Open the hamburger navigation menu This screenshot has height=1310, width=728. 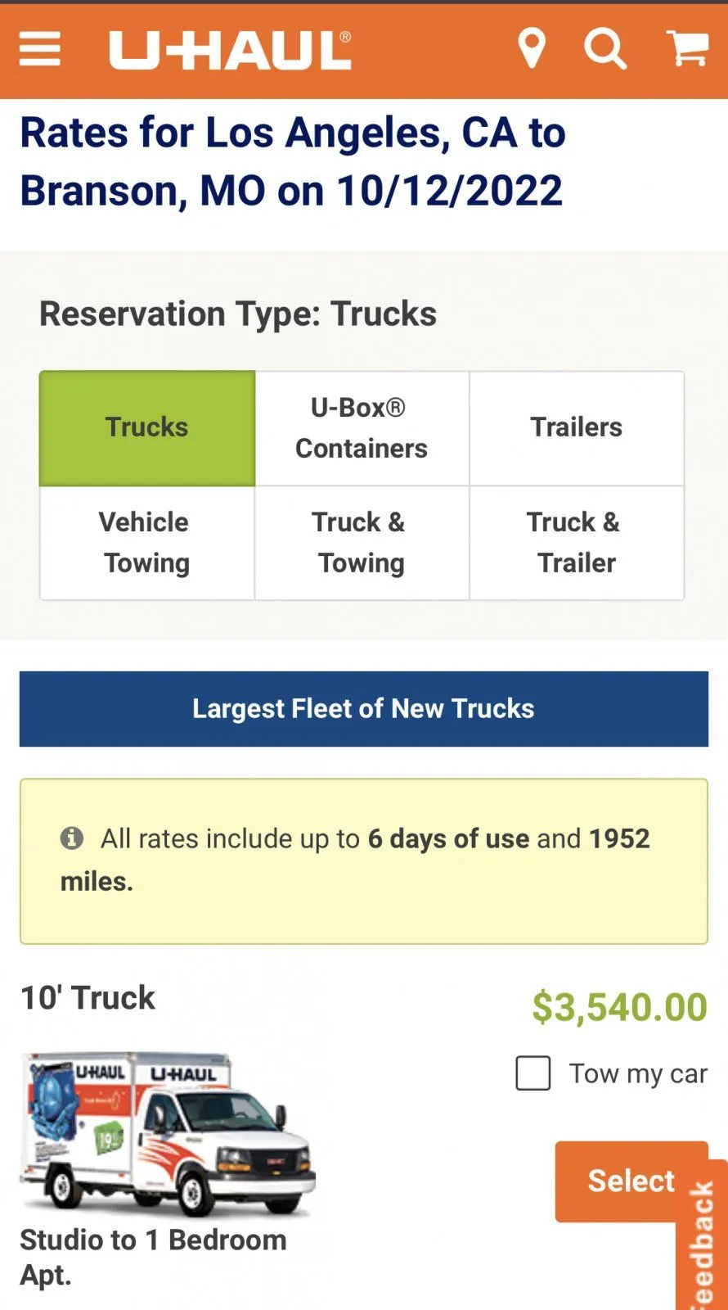[x=40, y=49]
